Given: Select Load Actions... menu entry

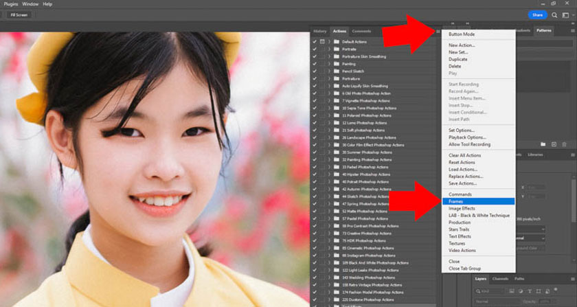Looking at the screenshot, I should [463, 170].
